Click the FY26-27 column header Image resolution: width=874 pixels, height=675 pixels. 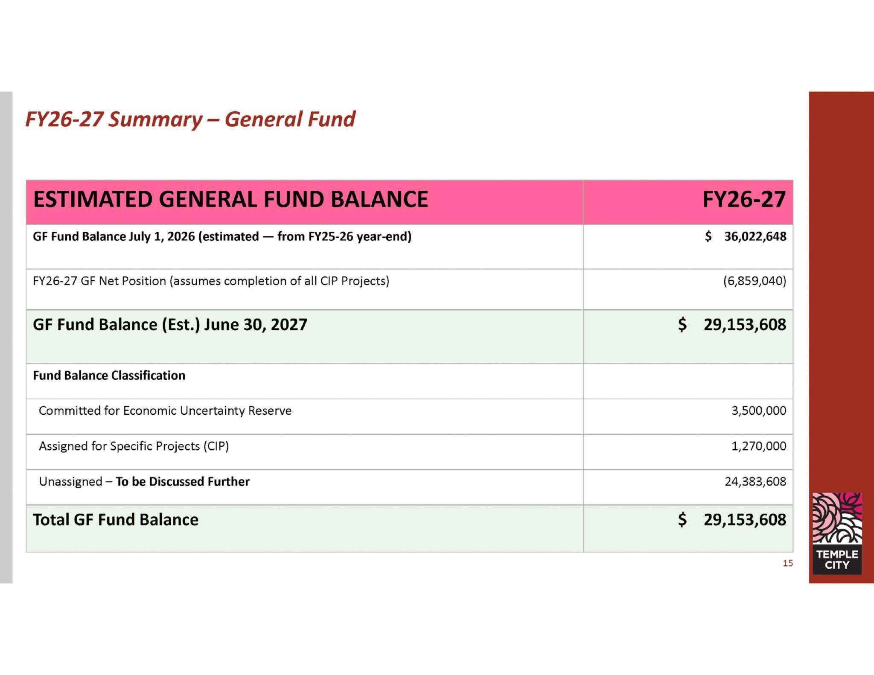[x=744, y=200]
